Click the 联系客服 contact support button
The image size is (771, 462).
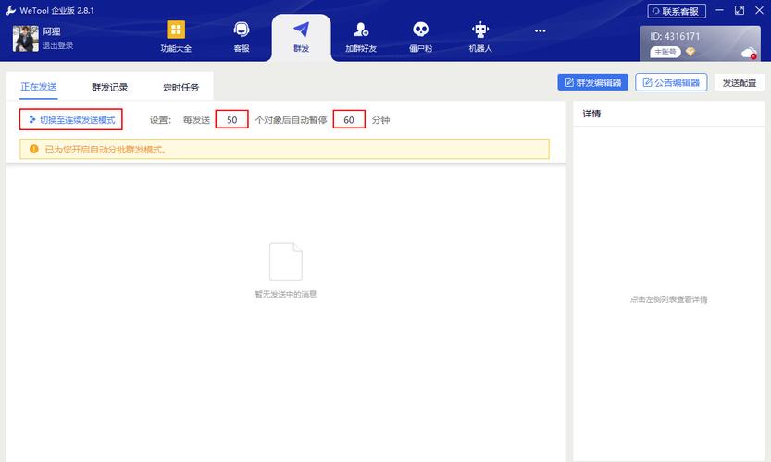[677, 11]
